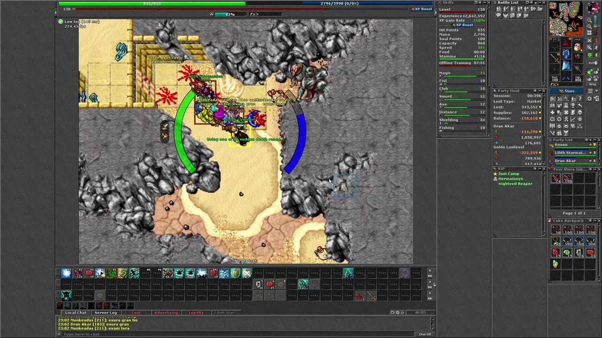This screenshot has height=338, width=602.
Task: Open the Store button
Action: pyautogui.click(x=566, y=91)
